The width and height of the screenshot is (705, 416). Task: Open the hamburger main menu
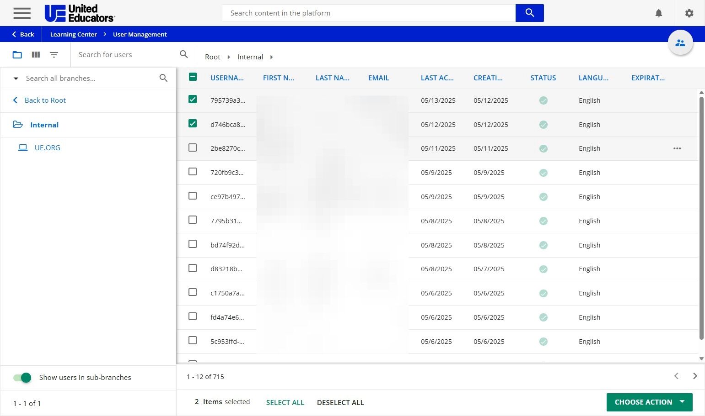point(22,13)
